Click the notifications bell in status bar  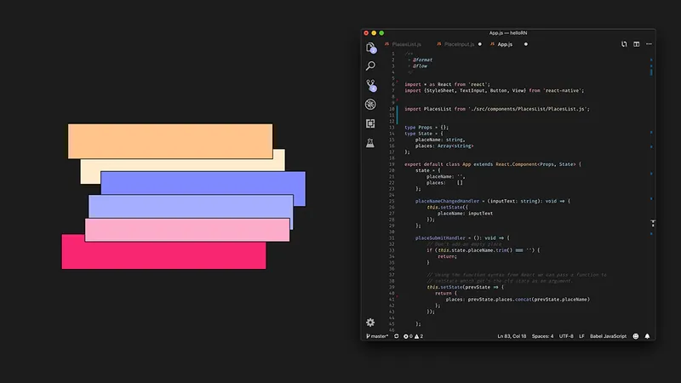(647, 336)
